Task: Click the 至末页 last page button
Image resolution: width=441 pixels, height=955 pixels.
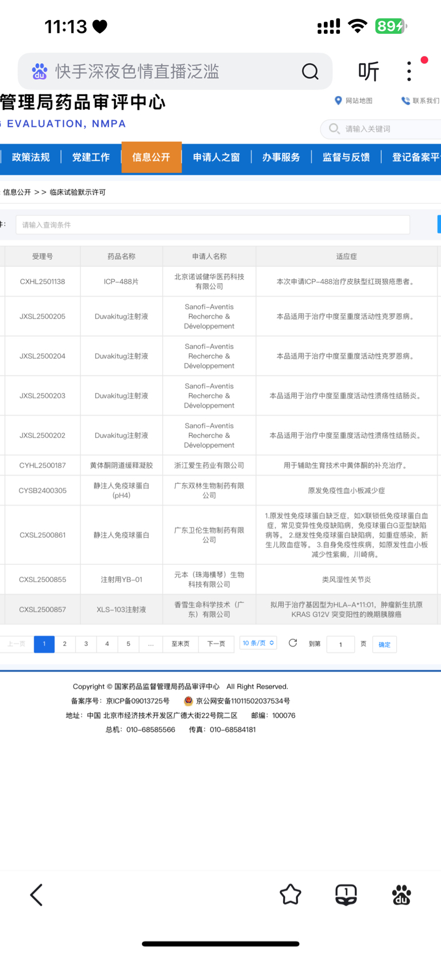Action: click(180, 644)
